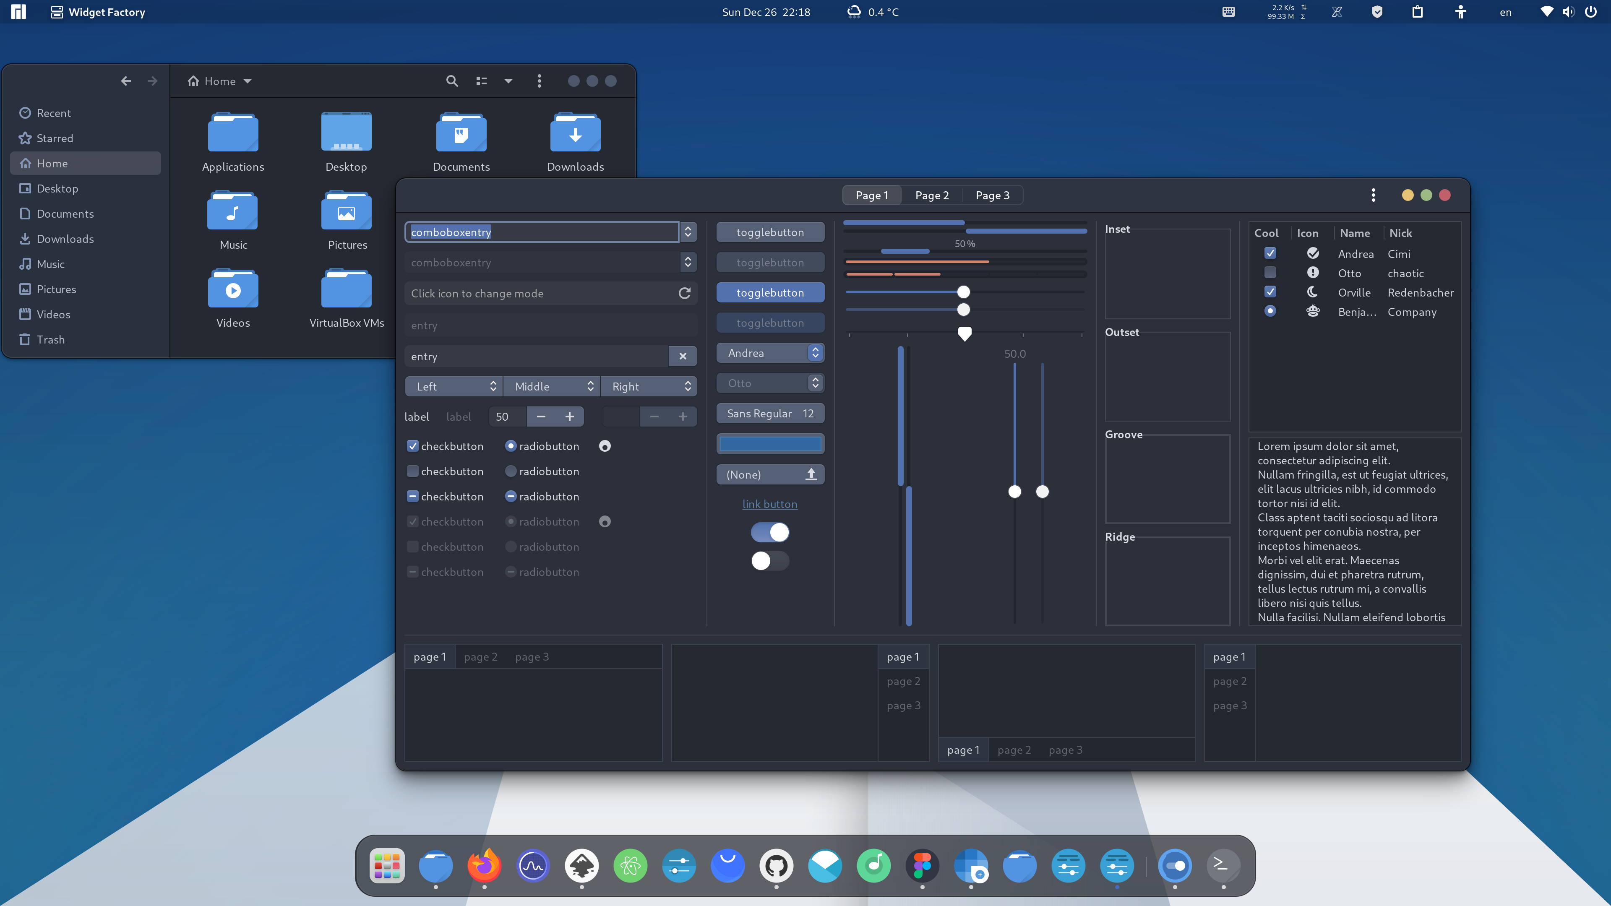Screen dimensions: 1611x906
Task: Open the Widget Factory kebab menu
Action: [1374, 195]
